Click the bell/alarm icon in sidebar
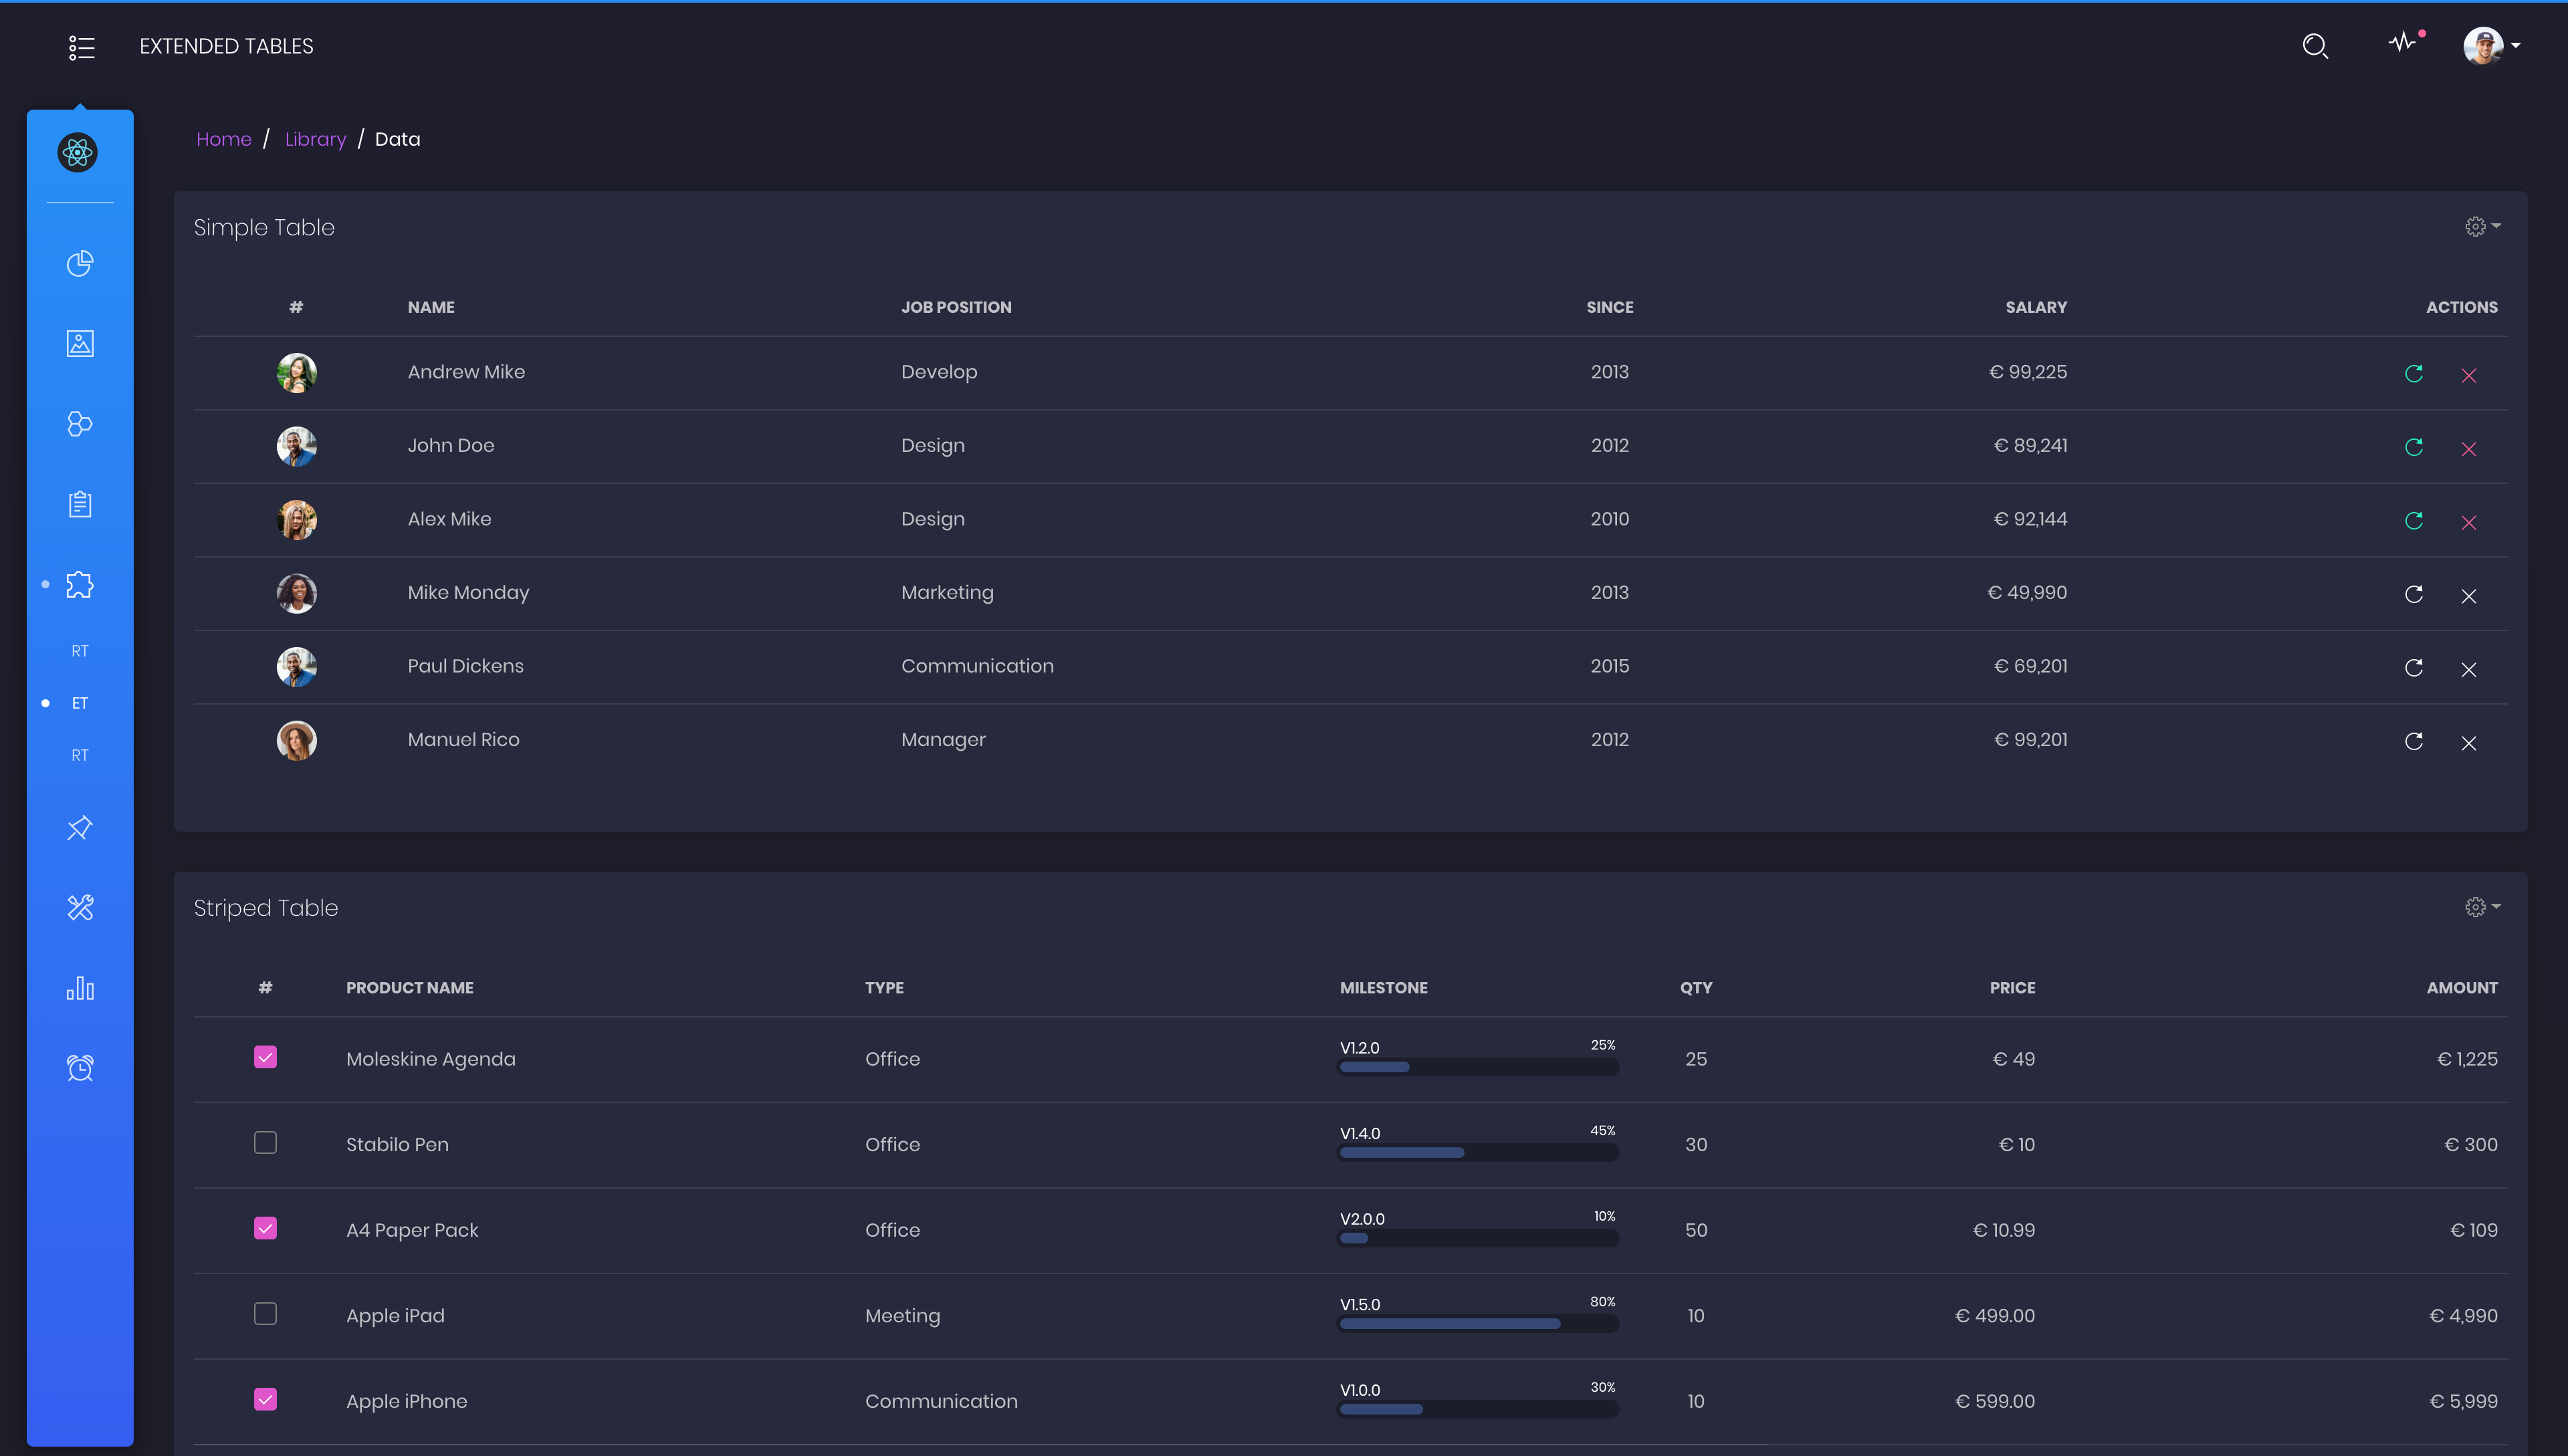This screenshot has height=1456, width=2568. click(x=81, y=1066)
